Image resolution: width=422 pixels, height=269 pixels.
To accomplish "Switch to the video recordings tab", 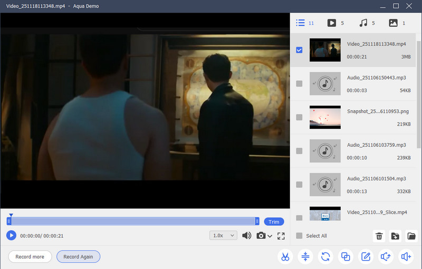I will click(335, 23).
